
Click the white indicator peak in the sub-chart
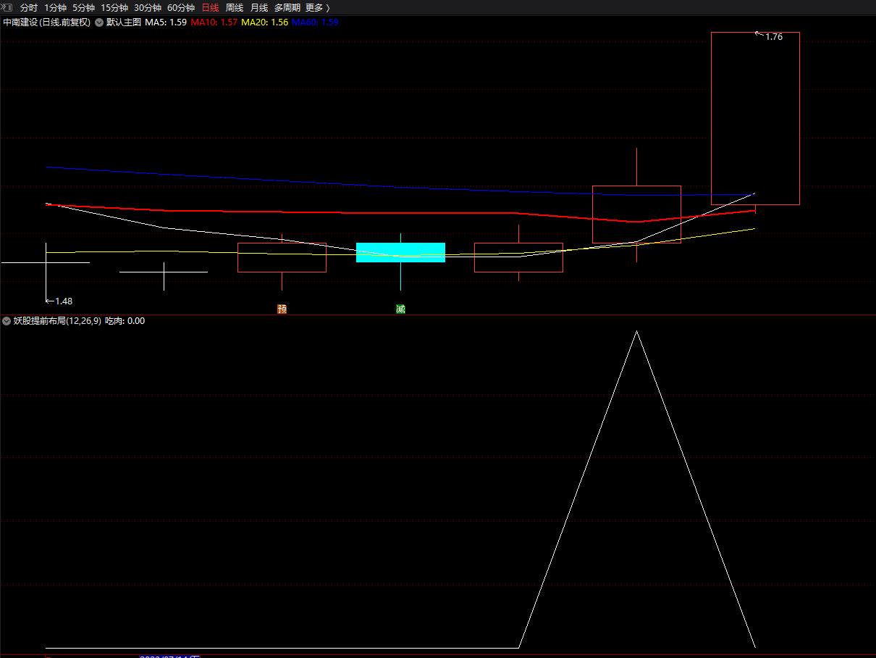click(636, 332)
